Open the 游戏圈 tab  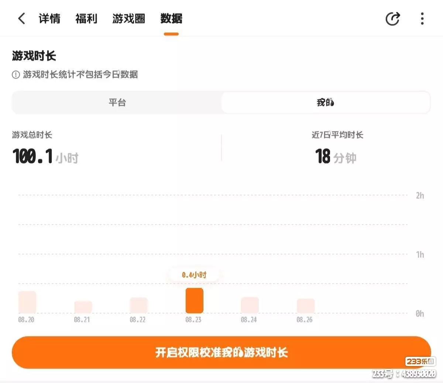point(129,18)
